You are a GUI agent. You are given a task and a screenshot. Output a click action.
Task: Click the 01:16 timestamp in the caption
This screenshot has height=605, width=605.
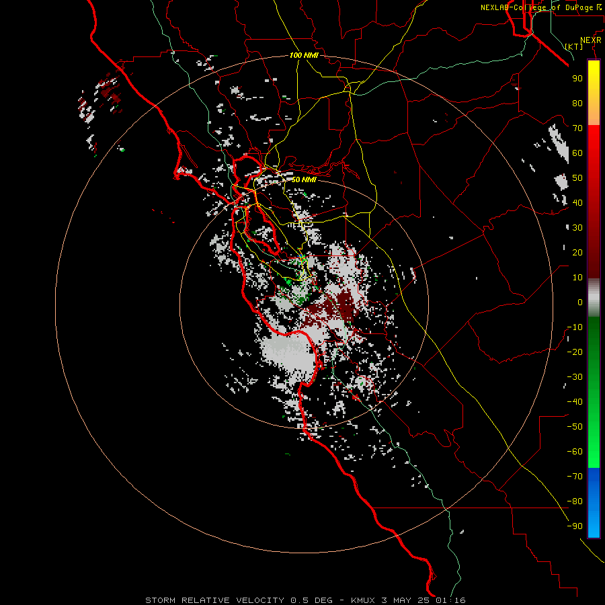tap(450, 600)
